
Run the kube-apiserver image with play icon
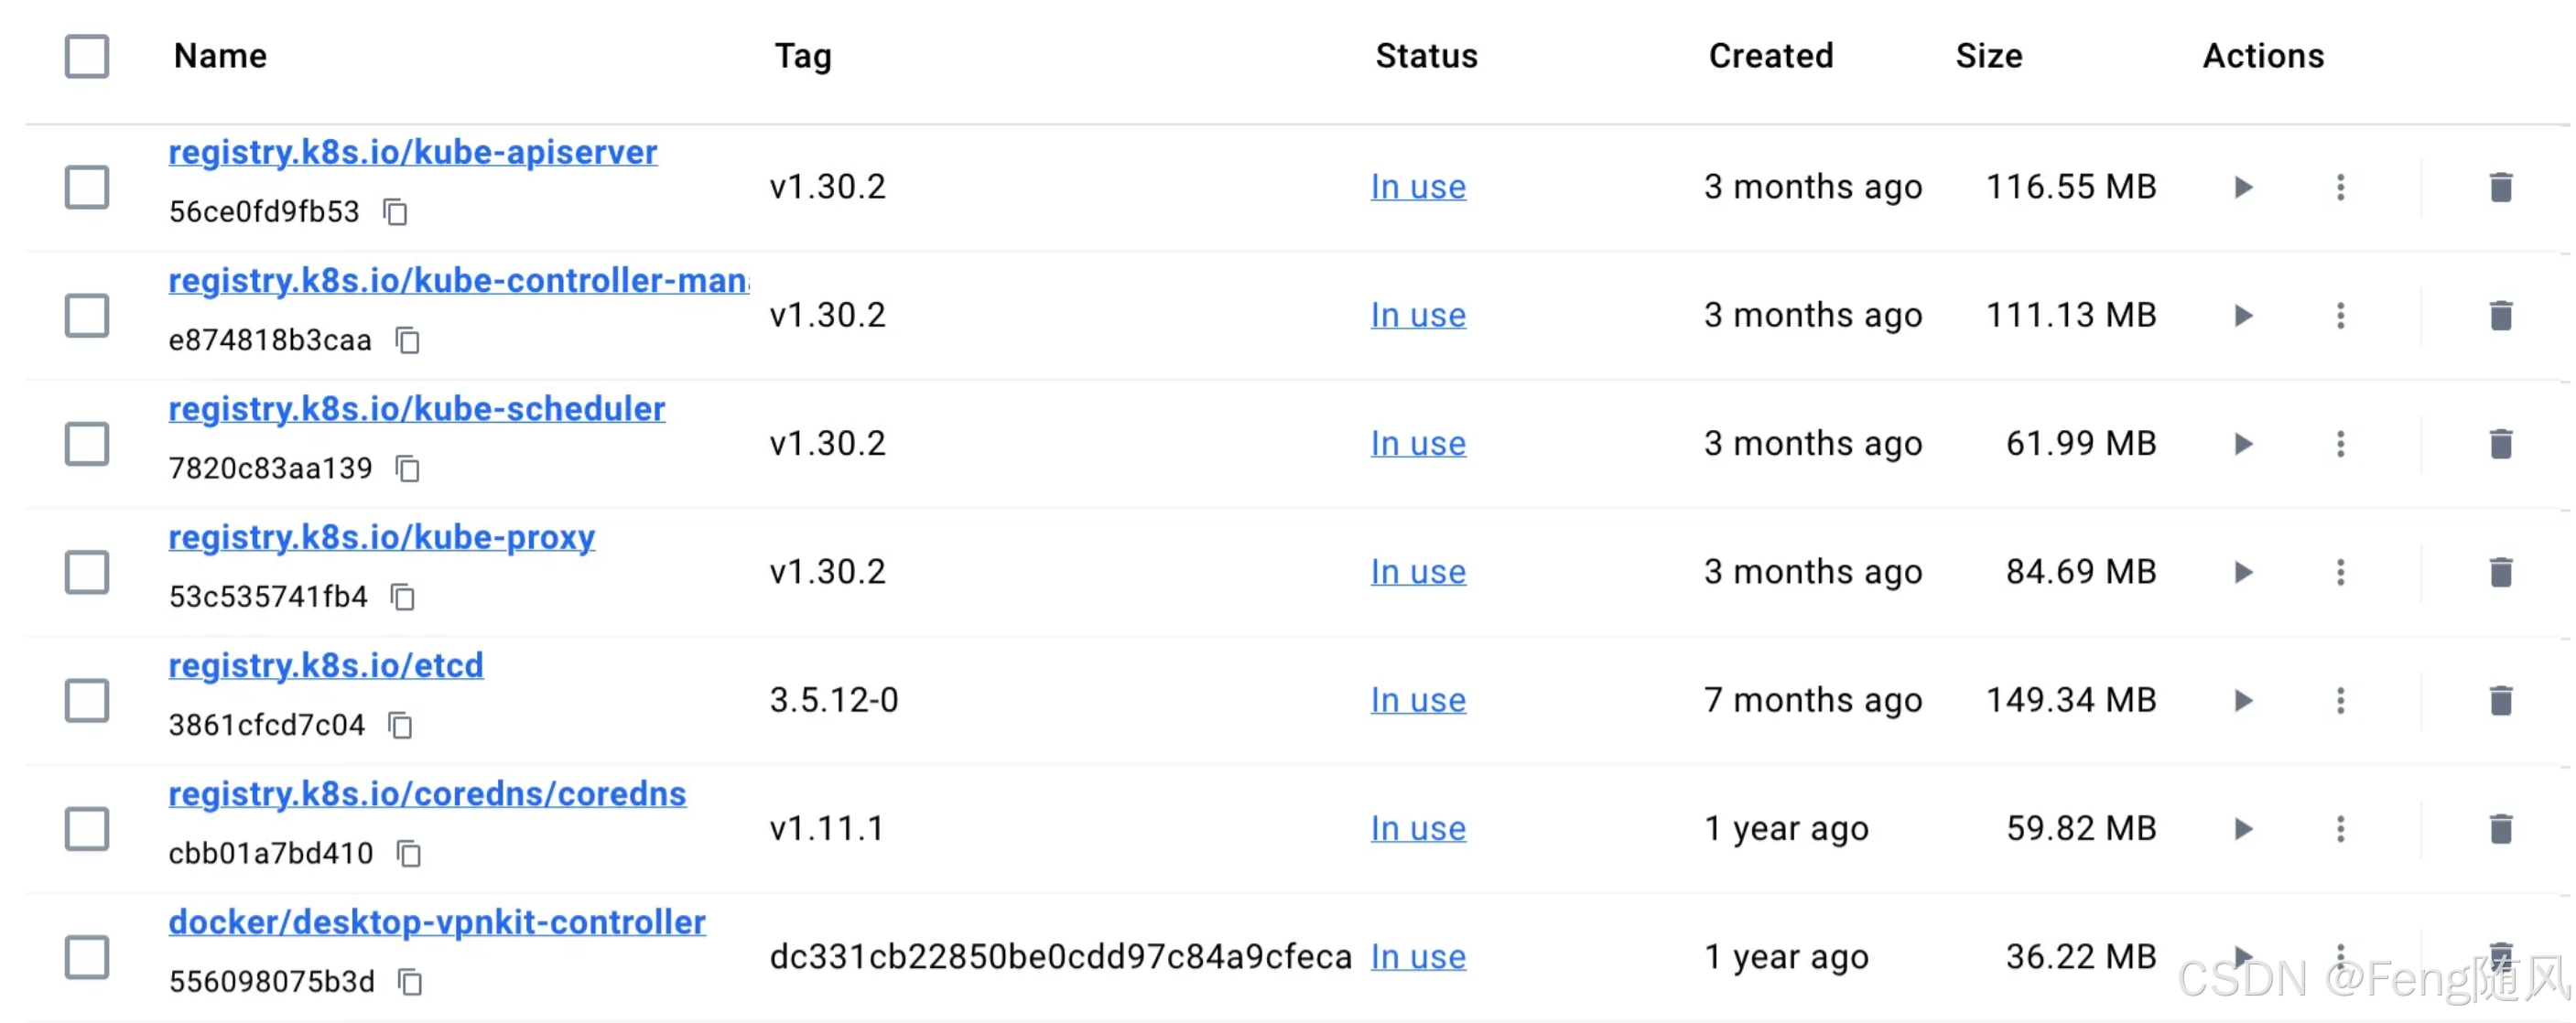(2243, 187)
